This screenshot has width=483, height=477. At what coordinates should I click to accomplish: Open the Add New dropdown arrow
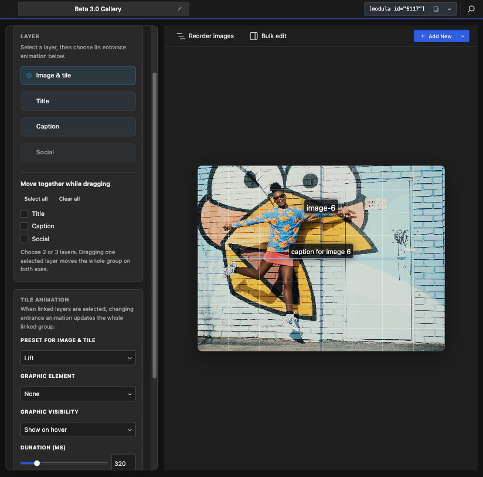pos(462,36)
